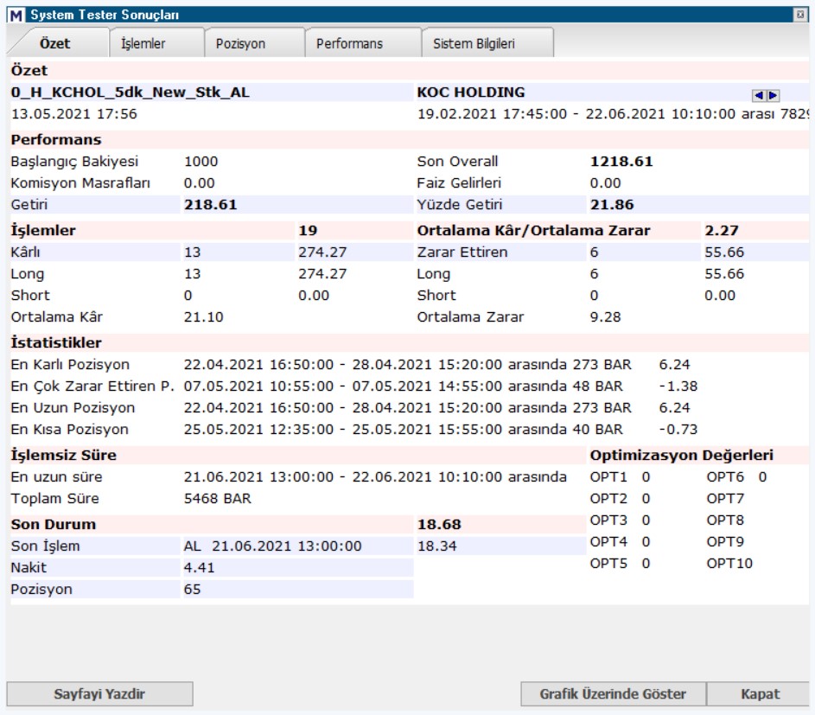815x715 pixels.
Task: Click En Çok Zarar Ettiren value -1.38
Action: point(678,386)
